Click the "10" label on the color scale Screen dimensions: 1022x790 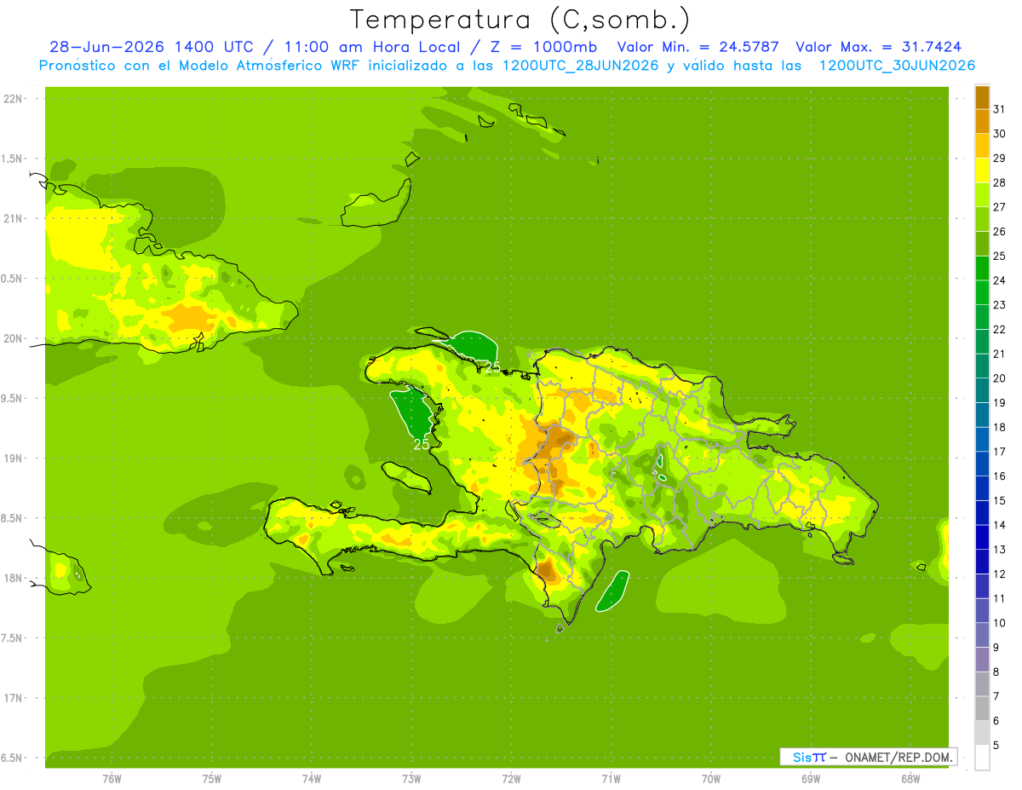[998, 623]
